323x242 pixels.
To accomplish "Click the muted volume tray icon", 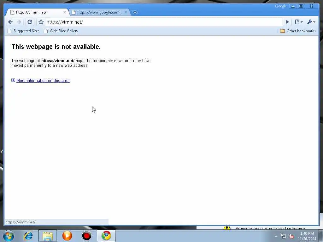I will tap(291, 236).
